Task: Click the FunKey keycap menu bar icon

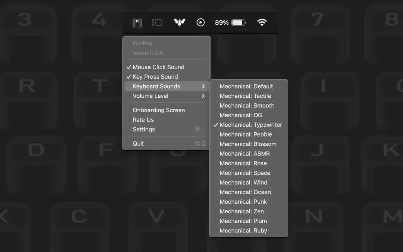Action: pos(137,23)
